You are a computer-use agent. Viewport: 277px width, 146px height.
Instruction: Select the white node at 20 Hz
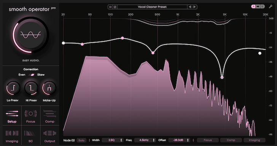(x=64, y=43)
